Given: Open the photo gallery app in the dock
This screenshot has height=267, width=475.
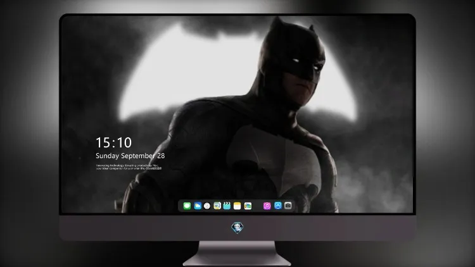Looking at the screenshot, I should pos(248,206).
